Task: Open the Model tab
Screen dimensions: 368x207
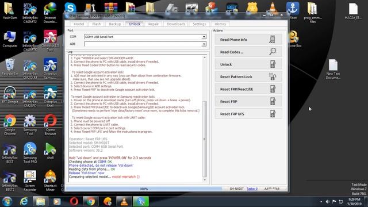Action: (79, 24)
